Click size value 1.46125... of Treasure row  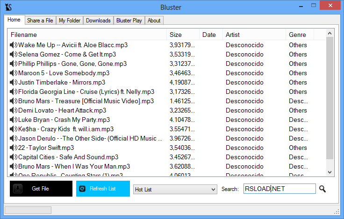click(182, 101)
